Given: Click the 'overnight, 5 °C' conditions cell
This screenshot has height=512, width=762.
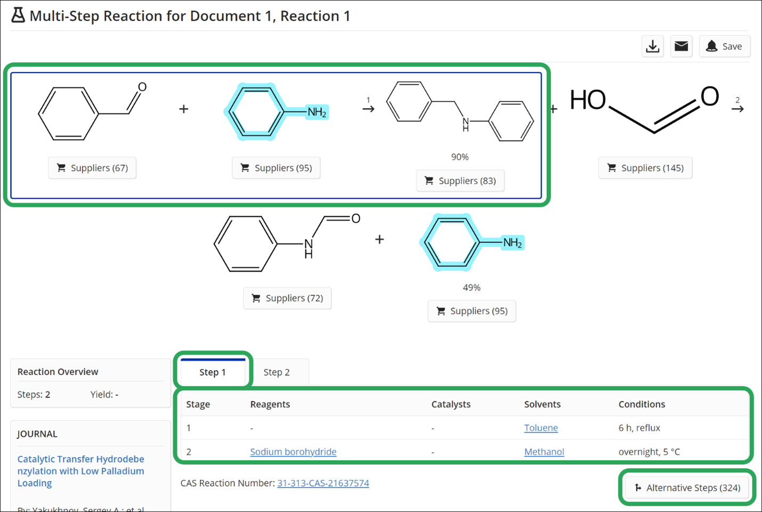Looking at the screenshot, I should click(649, 452).
